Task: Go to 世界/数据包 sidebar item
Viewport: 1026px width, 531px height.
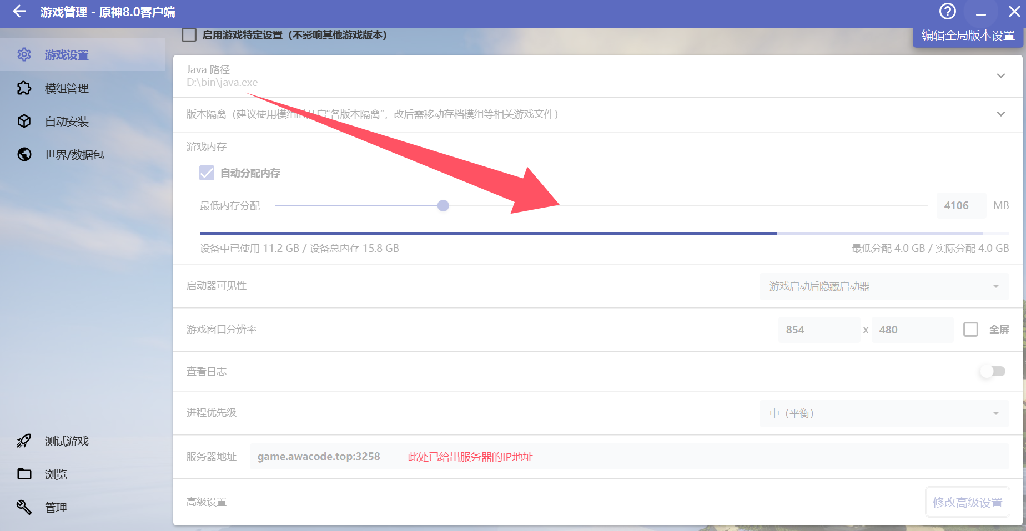Action: click(x=83, y=154)
